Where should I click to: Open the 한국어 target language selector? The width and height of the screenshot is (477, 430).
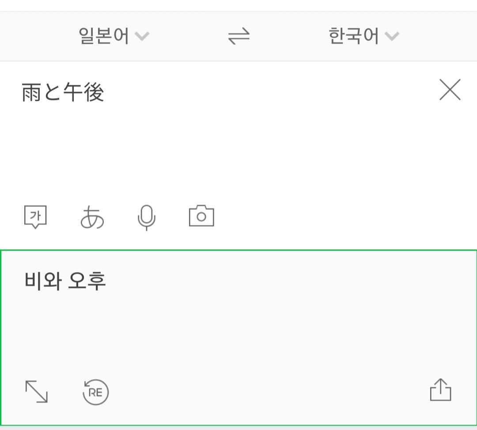click(354, 36)
